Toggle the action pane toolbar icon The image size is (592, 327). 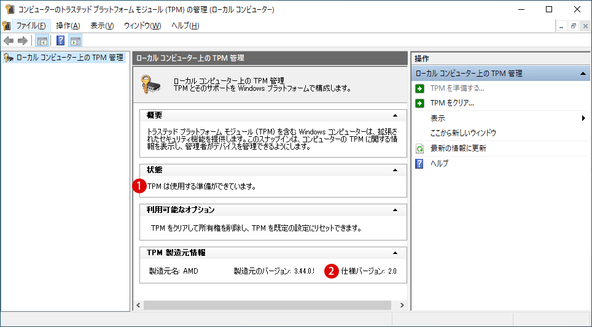76,40
